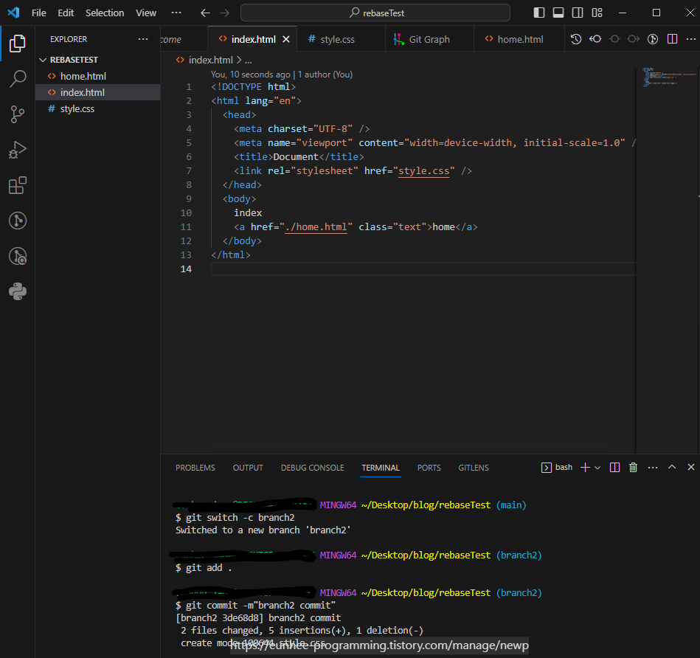Toggle the secondary sidebar layout button
The width and height of the screenshot is (700, 658).
point(578,13)
